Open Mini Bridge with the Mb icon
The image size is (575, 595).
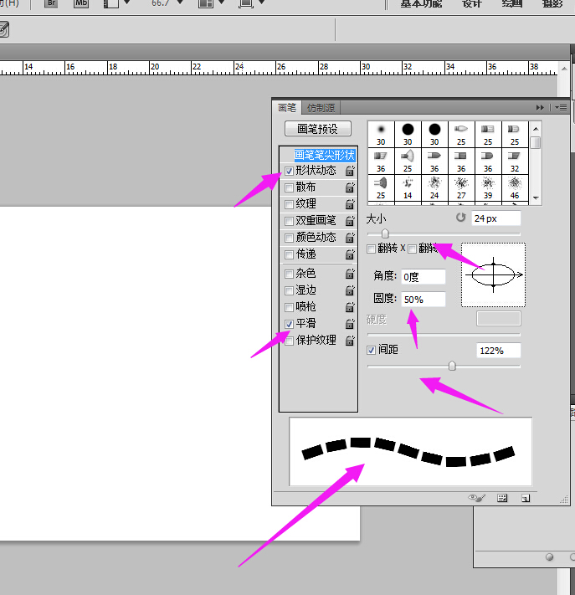pos(81,3)
